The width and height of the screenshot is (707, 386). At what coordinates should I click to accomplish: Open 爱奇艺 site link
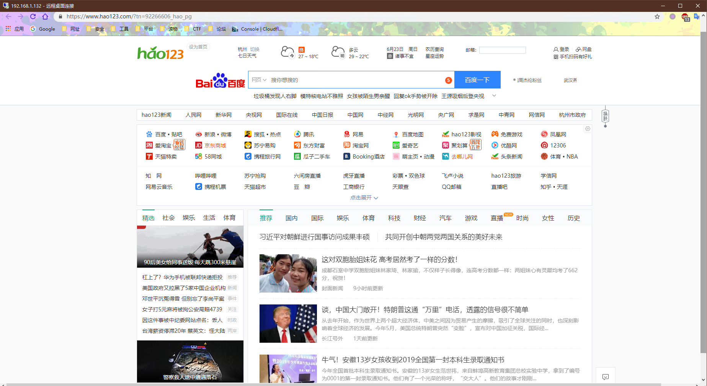[x=405, y=146]
